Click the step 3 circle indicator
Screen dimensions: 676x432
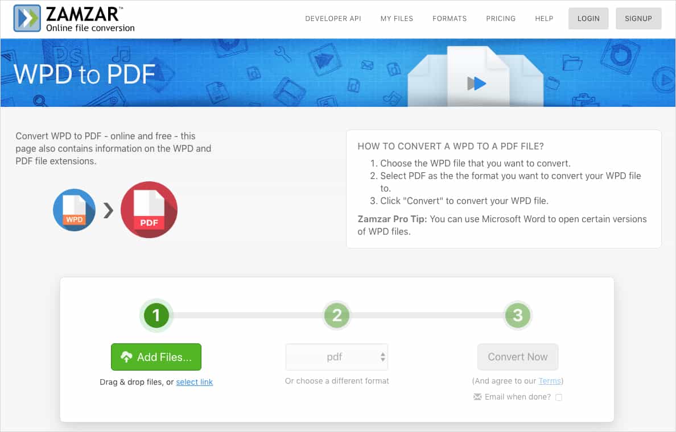coord(517,315)
